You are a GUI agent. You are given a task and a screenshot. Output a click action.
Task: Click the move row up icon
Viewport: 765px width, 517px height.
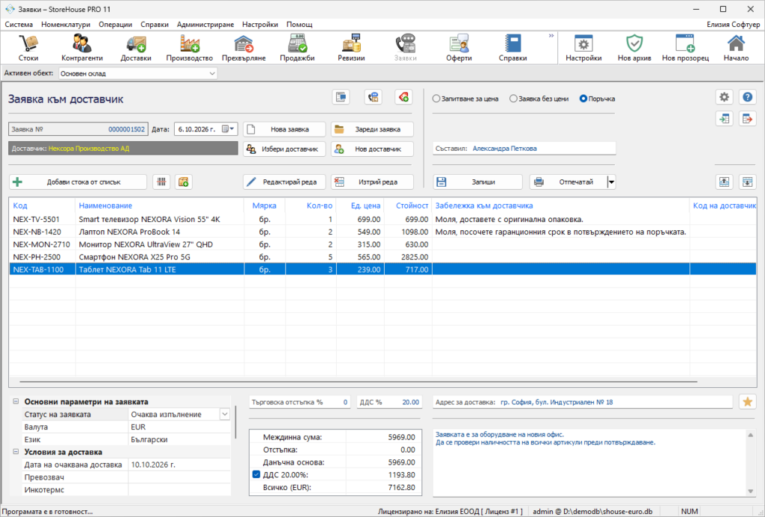(725, 182)
